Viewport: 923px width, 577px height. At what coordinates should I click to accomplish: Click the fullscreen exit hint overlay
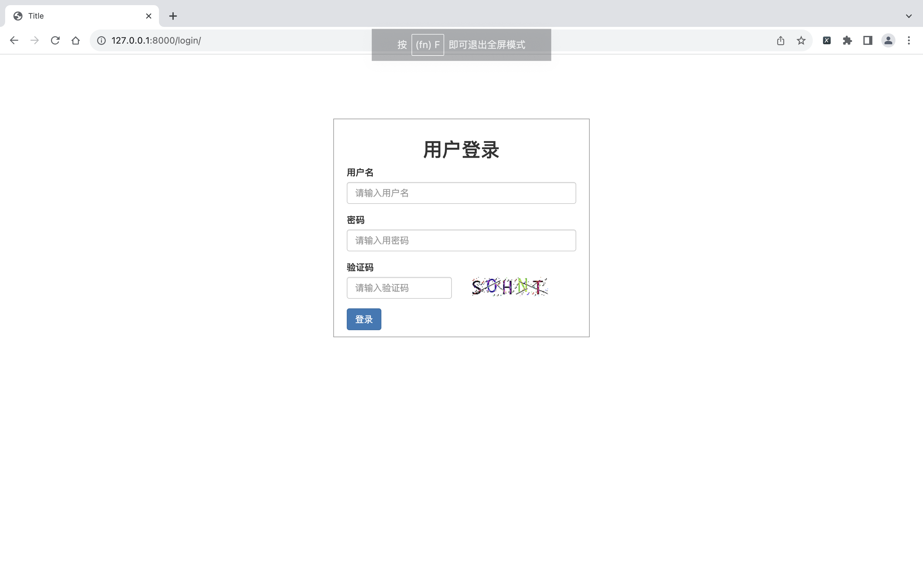point(461,45)
